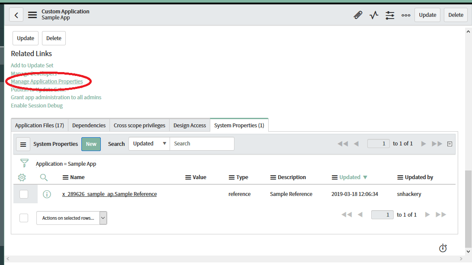The height and width of the screenshot is (265, 472).
Task: Open the list personalization gear icon
Action: click(x=22, y=177)
